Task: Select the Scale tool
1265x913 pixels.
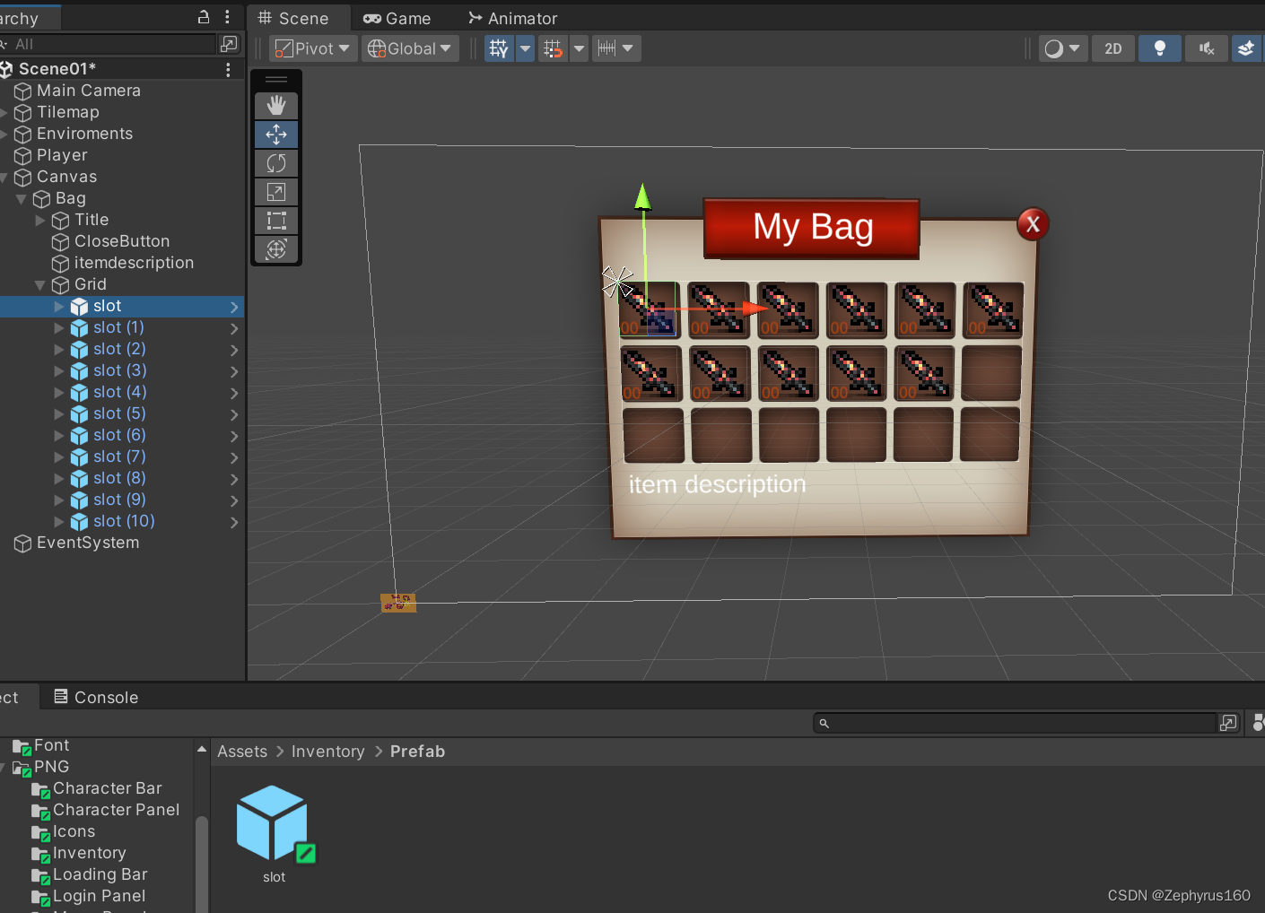Action: point(276,192)
